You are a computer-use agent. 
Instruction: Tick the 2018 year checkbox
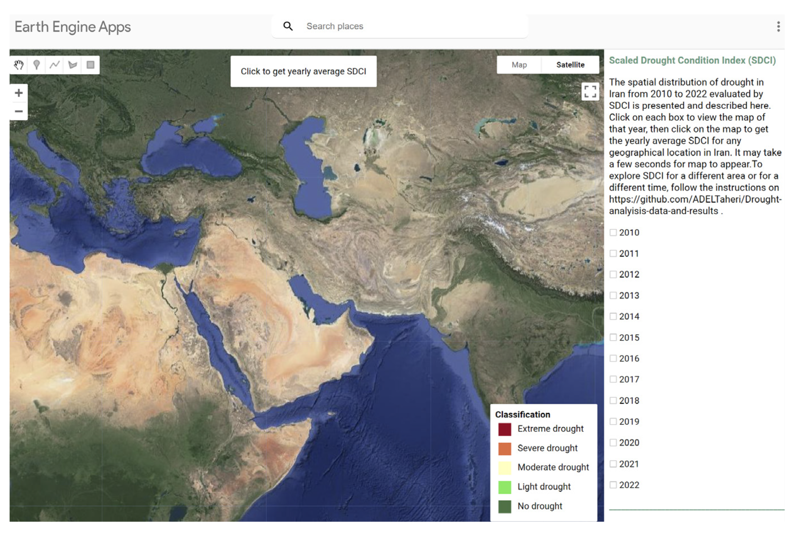(x=613, y=400)
